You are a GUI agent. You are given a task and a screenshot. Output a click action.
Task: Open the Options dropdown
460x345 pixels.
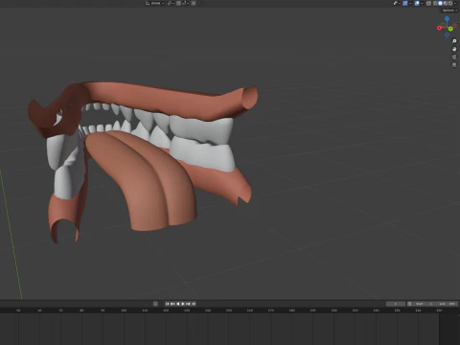tap(450, 11)
